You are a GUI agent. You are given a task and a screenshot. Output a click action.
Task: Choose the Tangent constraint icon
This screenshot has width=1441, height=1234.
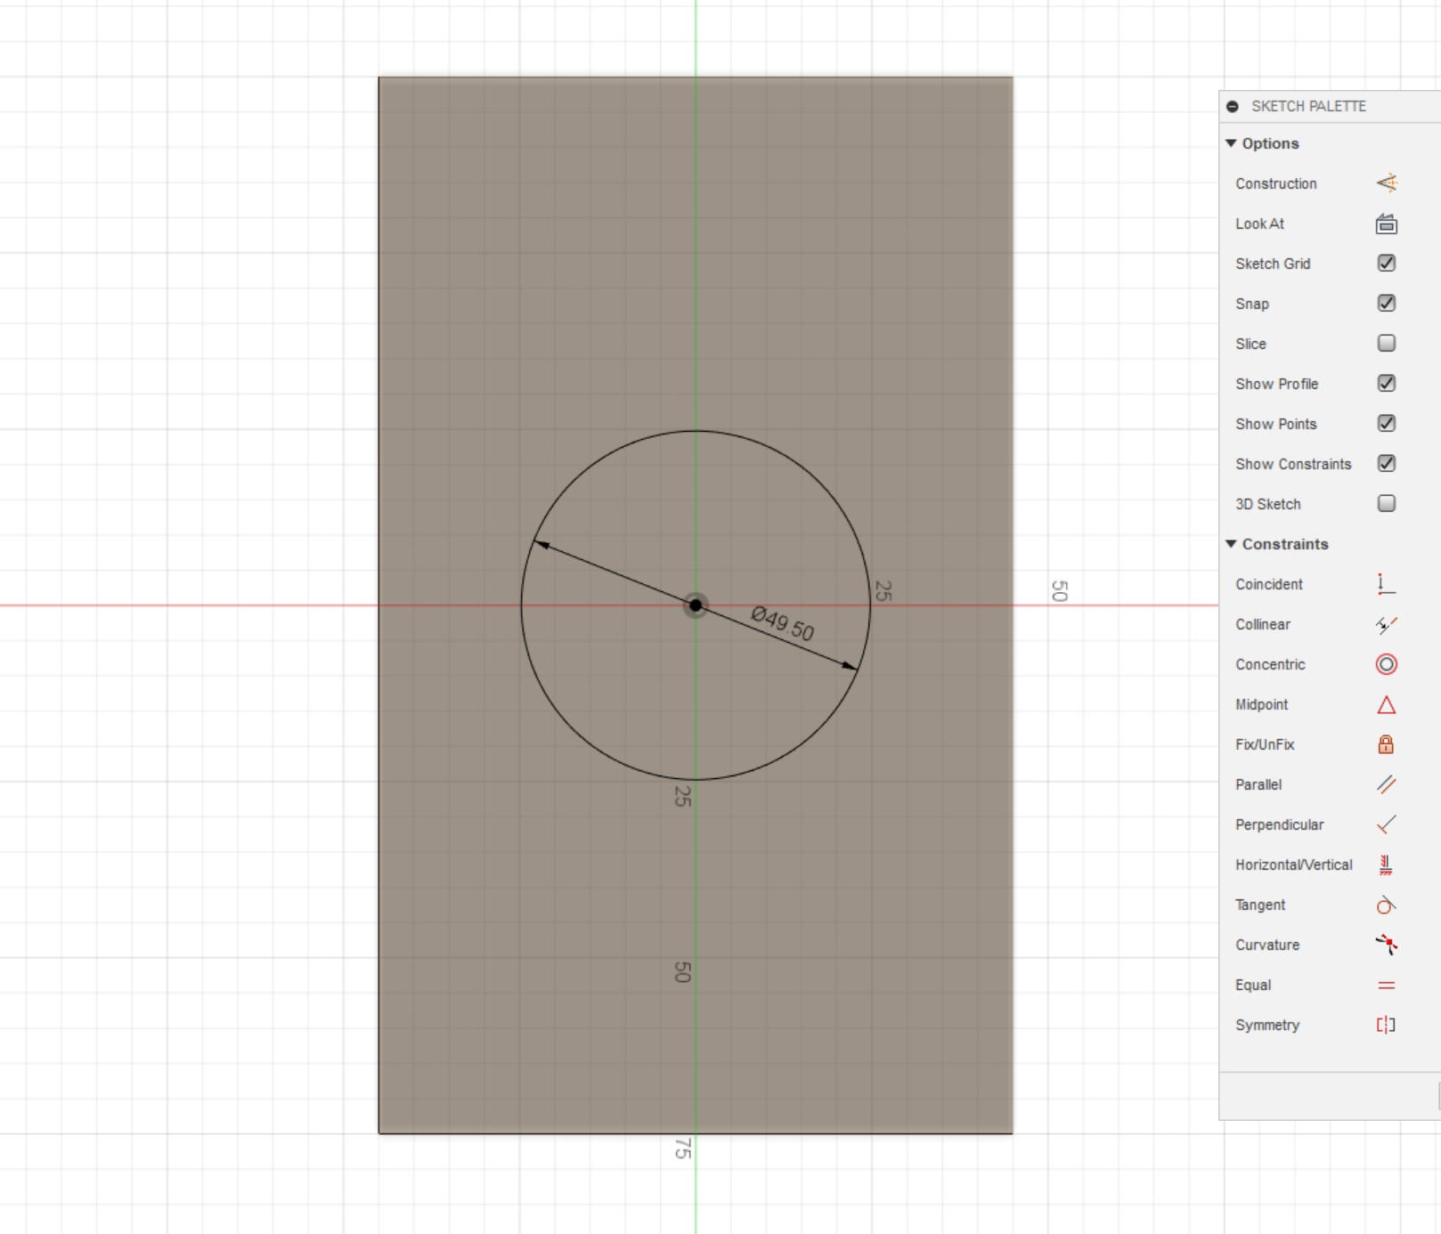(1386, 905)
